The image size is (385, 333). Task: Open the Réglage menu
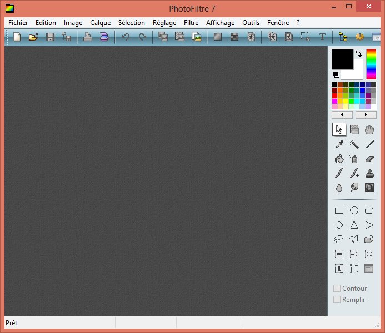[164, 23]
